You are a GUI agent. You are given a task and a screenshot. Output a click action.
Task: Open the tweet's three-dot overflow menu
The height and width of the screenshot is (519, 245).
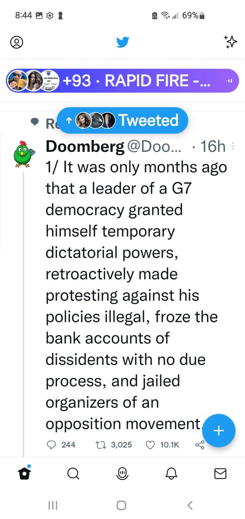(x=233, y=147)
